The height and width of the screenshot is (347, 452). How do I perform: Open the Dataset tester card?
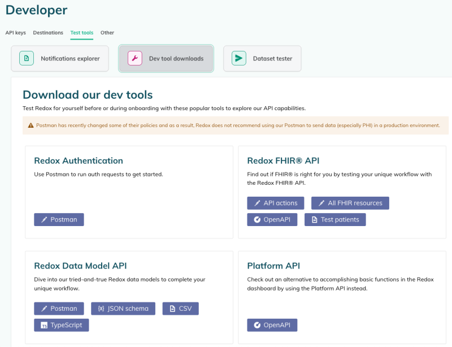click(x=262, y=59)
